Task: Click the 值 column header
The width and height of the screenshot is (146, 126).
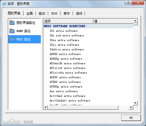Action: pos(113,21)
